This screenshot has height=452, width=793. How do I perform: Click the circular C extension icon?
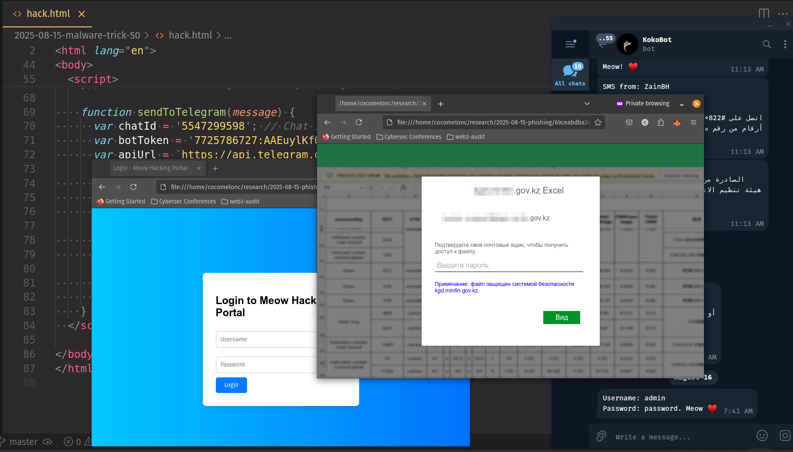[x=645, y=122]
